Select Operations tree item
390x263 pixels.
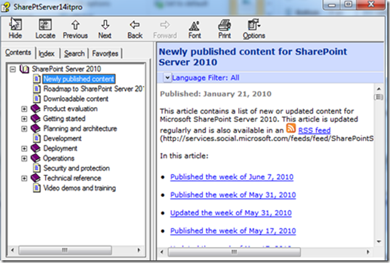pos(58,158)
